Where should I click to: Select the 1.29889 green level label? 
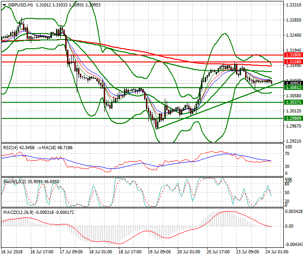tap(293, 118)
